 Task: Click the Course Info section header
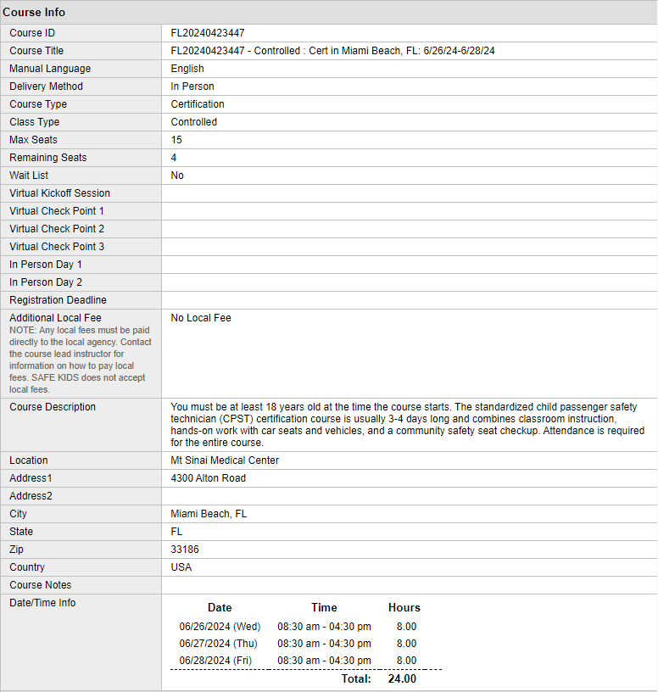point(34,12)
